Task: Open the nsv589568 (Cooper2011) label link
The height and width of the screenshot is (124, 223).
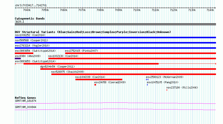Action: (32, 40)
